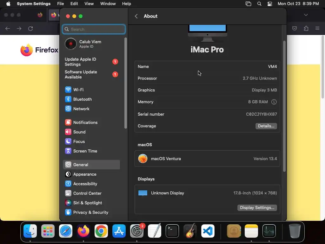The height and width of the screenshot is (244, 325).
Task: Open Activity Monitor from the Dock
Action: [269, 231]
